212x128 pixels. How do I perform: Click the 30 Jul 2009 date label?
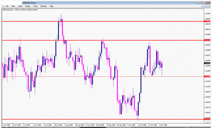(x=58, y=125)
